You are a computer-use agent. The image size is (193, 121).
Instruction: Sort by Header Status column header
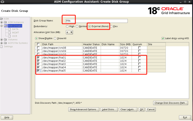pyautogui.click(x=91, y=44)
